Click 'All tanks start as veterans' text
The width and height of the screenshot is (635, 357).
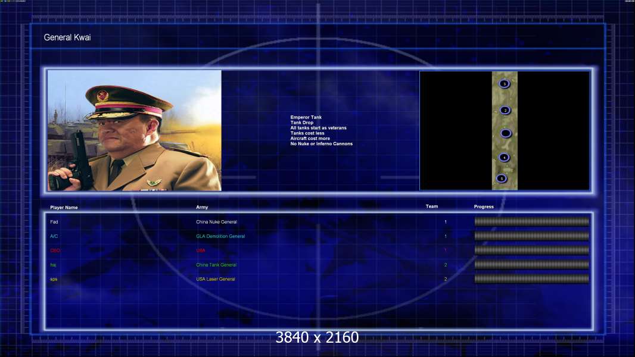point(318,128)
